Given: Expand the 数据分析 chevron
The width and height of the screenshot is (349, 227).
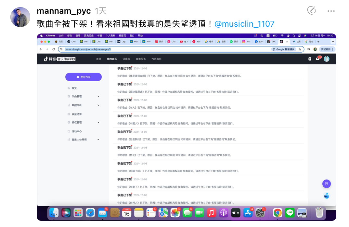Looking at the screenshot, I should coord(98,105).
